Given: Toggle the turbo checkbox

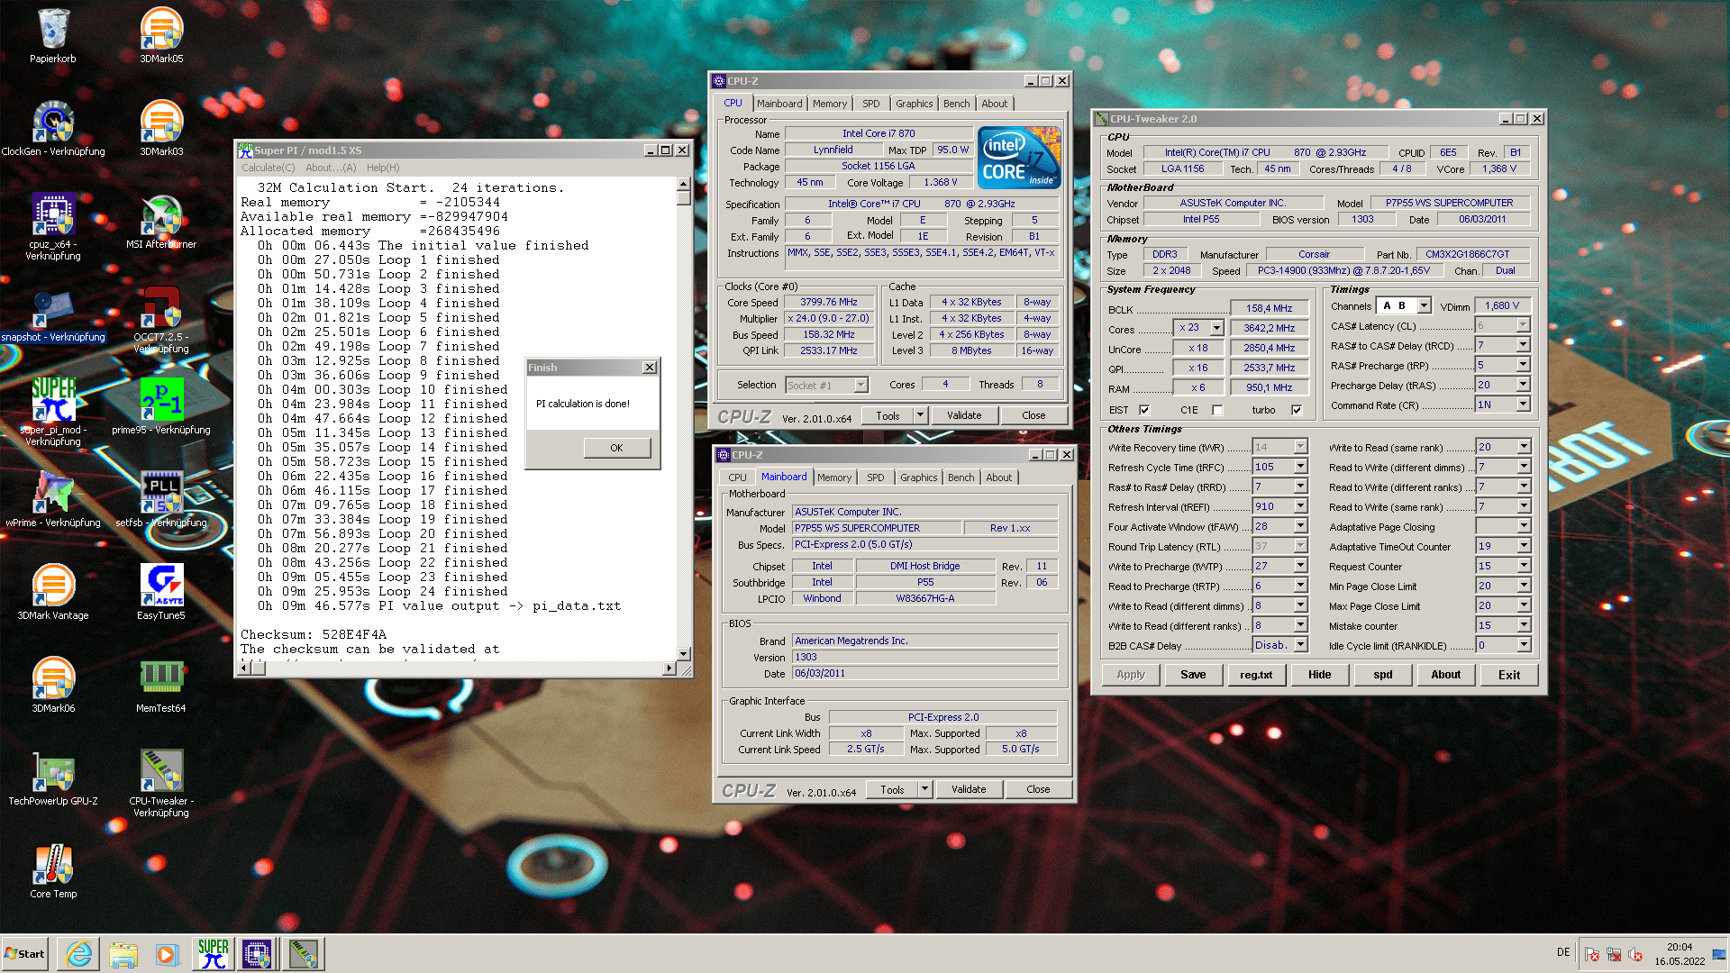Looking at the screenshot, I should [x=1297, y=410].
